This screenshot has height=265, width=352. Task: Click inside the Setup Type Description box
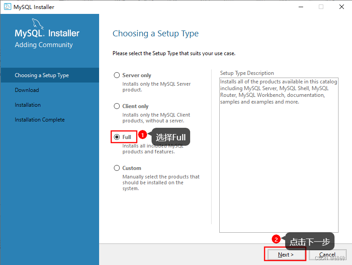tap(278, 155)
